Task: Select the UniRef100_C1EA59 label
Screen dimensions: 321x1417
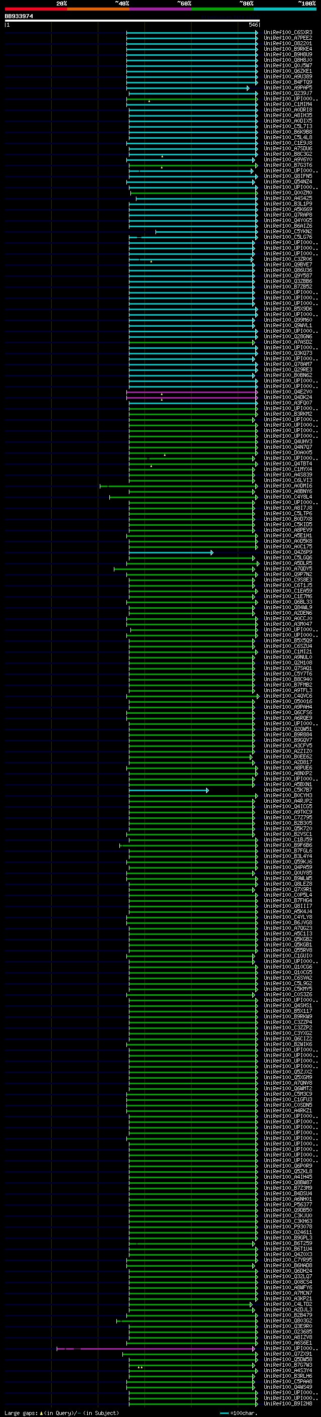Action: (287, 591)
